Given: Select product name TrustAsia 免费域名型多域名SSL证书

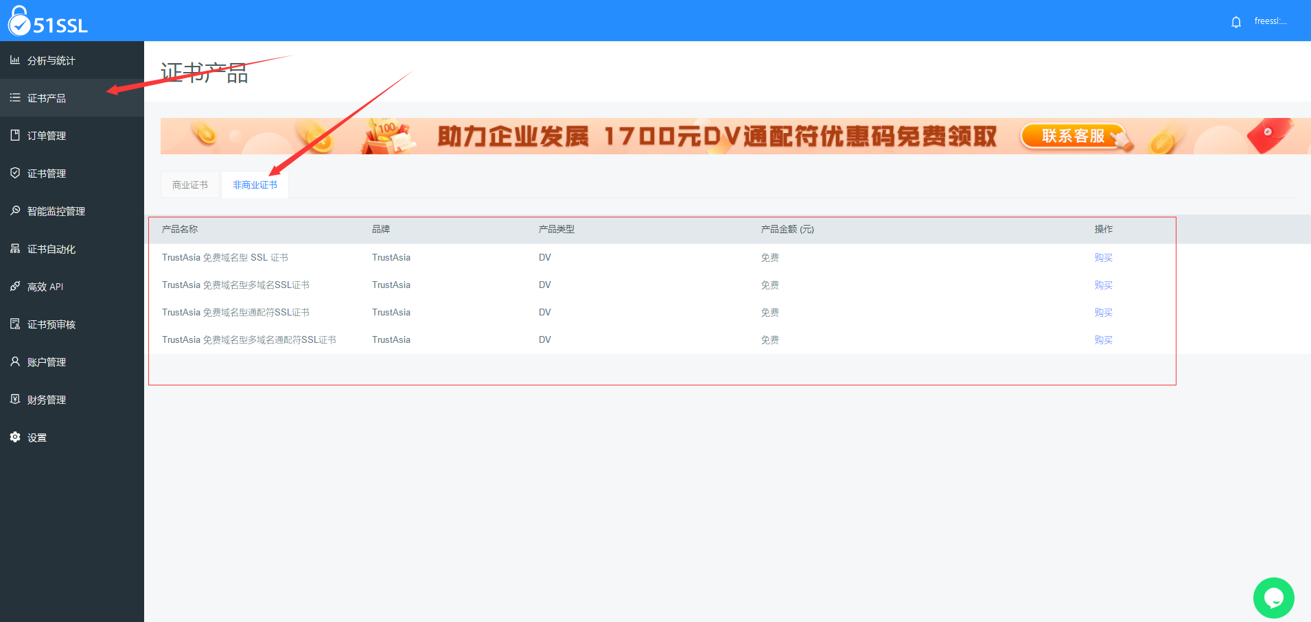Looking at the screenshot, I should click(235, 285).
